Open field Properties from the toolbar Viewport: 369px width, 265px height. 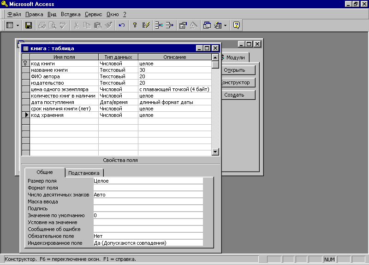[x=183, y=25]
